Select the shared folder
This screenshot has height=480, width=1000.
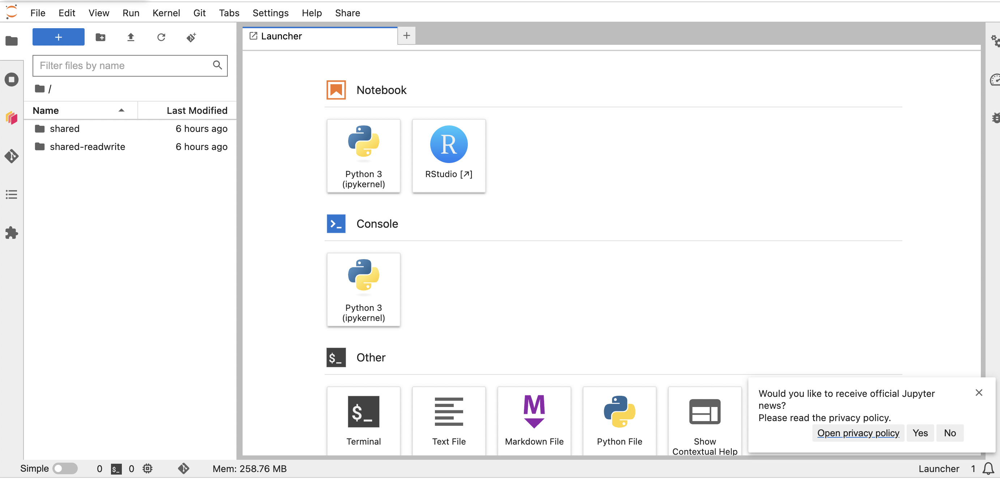click(x=131, y=128)
